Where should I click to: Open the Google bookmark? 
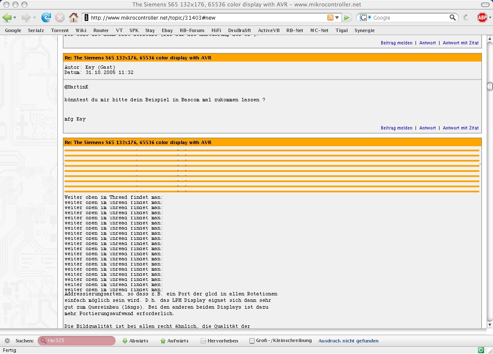pos(13,30)
